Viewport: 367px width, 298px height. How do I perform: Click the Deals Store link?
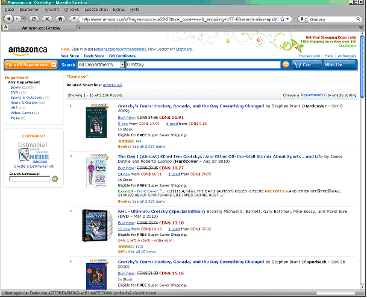(94, 56)
